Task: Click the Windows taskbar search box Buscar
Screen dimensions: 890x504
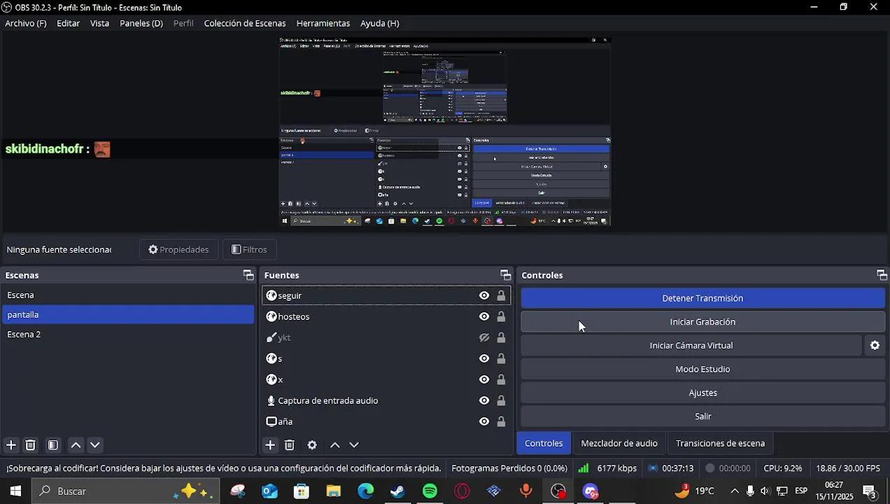Action: [x=126, y=491]
